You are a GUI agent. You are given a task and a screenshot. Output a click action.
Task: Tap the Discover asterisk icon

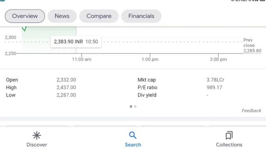pyautogui.click(x=37, y=135)
